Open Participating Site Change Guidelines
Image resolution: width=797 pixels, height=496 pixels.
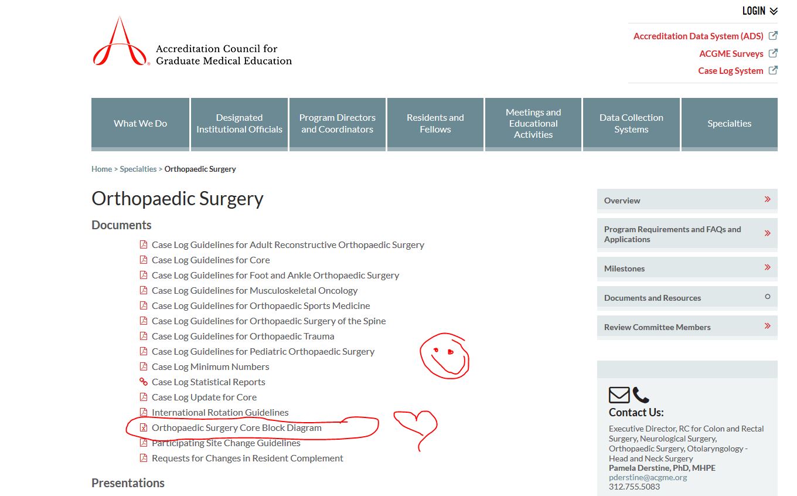tap(226, 443)
